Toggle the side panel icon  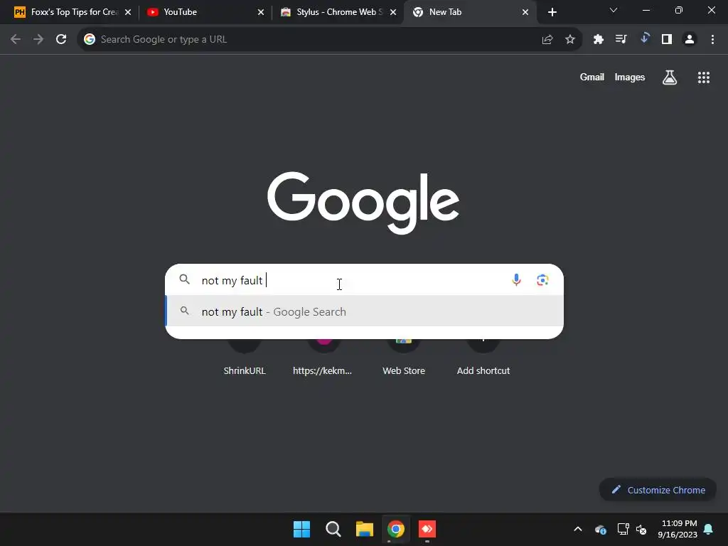pyautogui.click(x=667, y=40)
